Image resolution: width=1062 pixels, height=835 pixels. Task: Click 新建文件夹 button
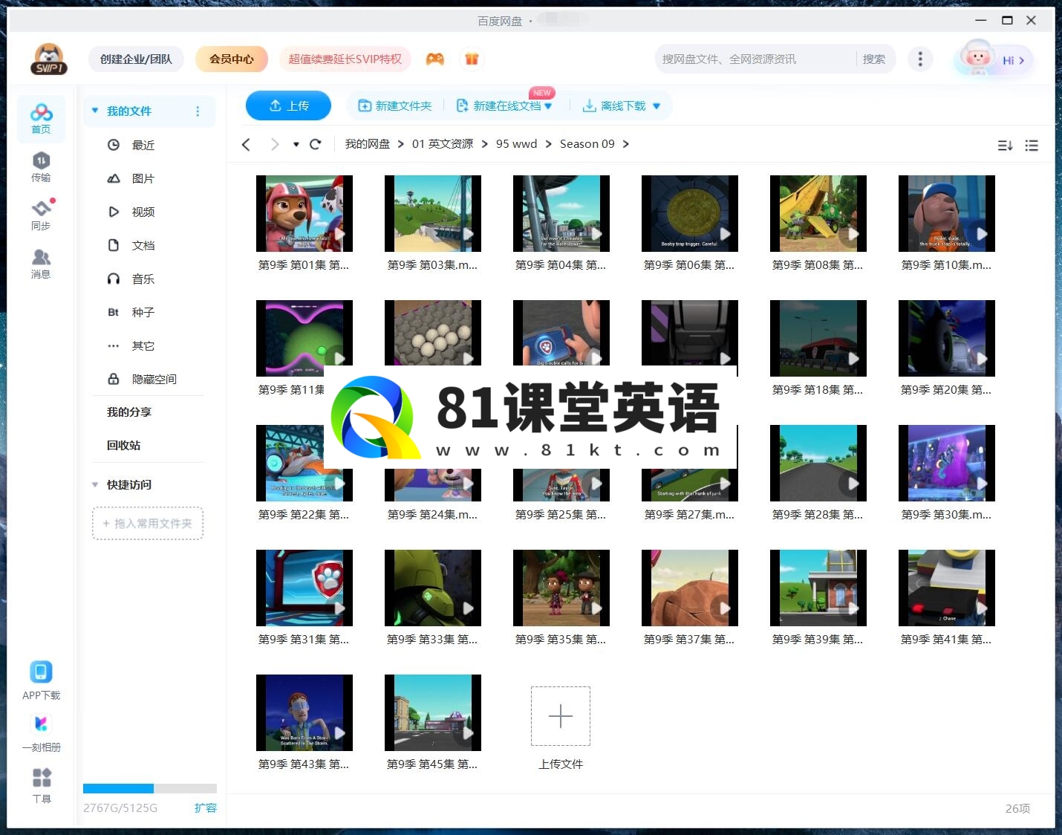[x=395, y=105]
